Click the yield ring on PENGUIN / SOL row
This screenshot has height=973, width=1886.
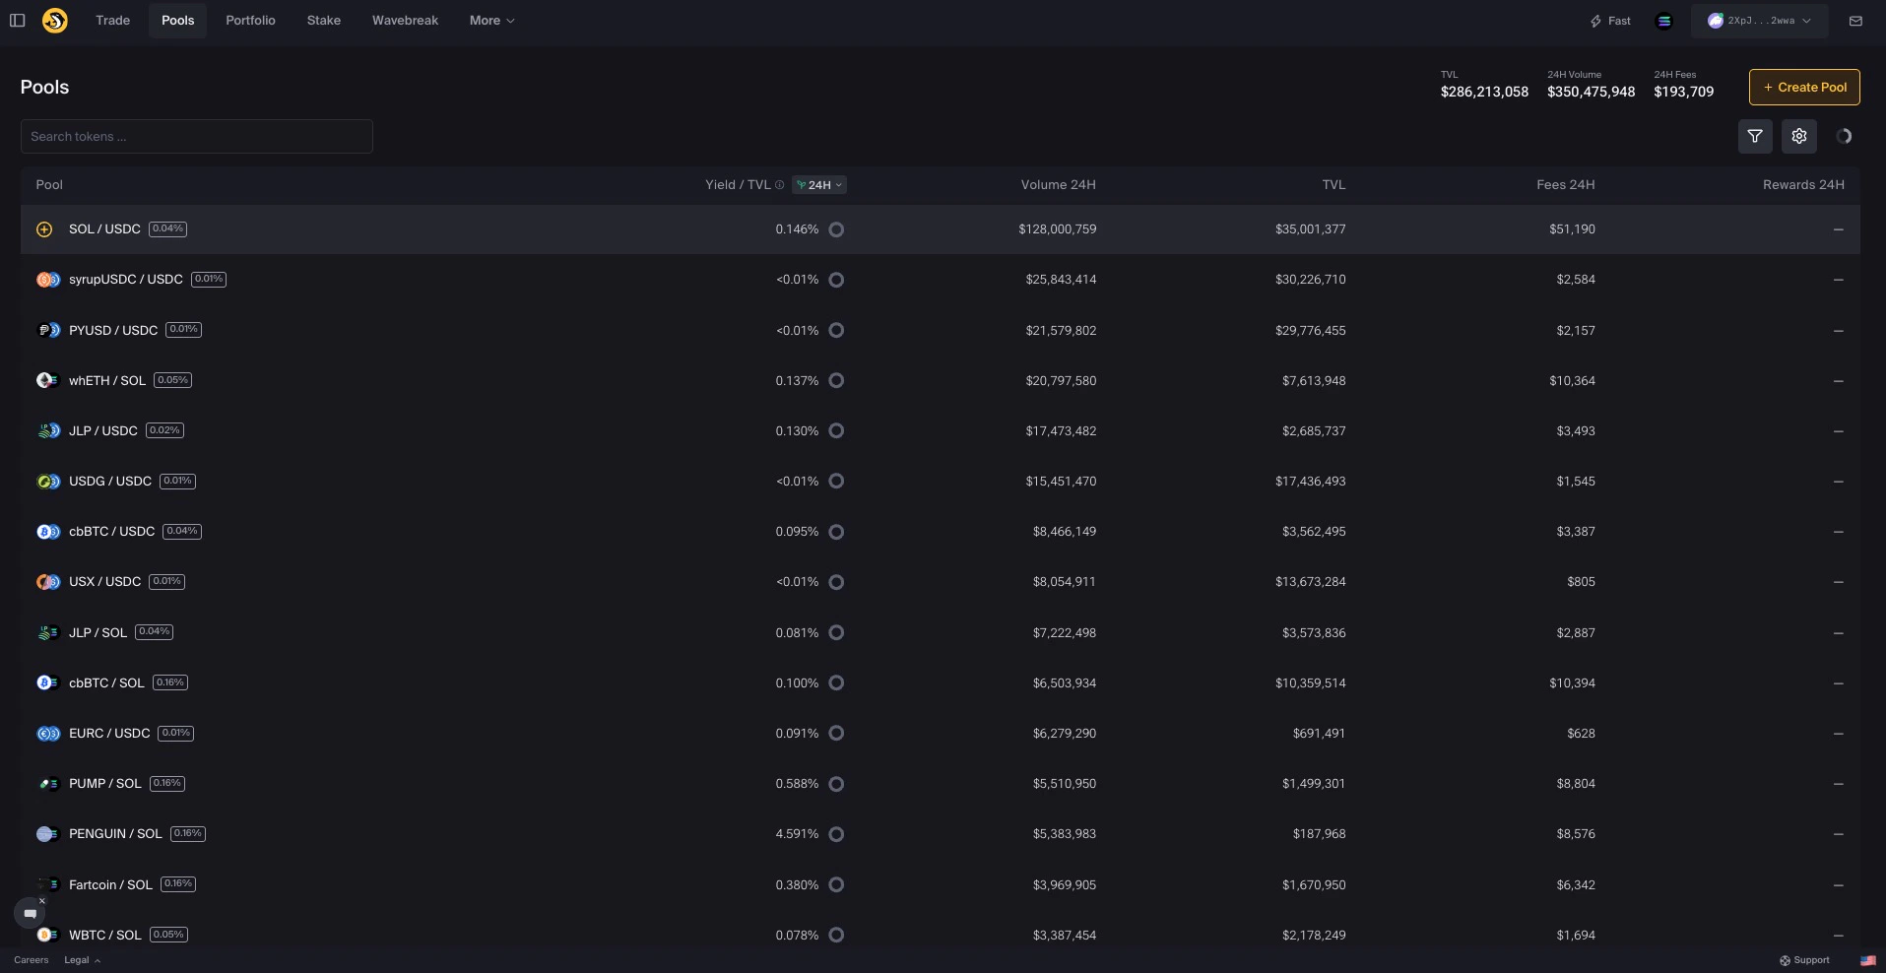[x=836, y=834]
